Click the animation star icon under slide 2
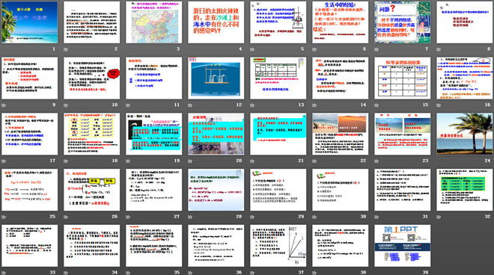This screenshot has height=275, width=494. pyautogui.click(x=66, y=49)
